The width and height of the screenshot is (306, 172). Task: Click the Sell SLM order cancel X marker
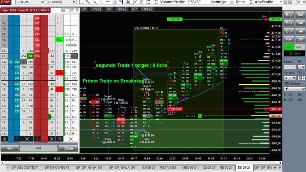tap(266, 109)
